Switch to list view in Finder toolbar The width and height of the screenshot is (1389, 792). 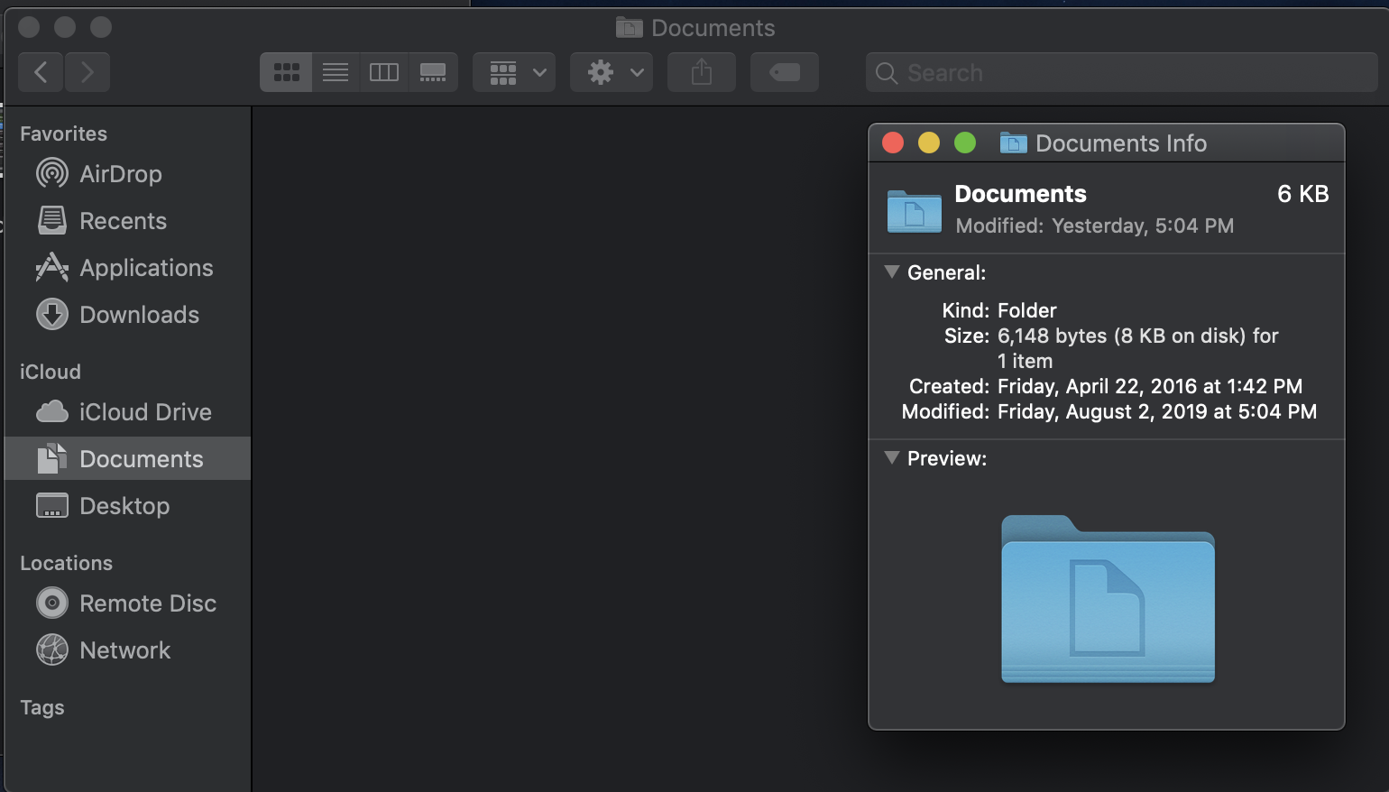click(x=336, y=72)
